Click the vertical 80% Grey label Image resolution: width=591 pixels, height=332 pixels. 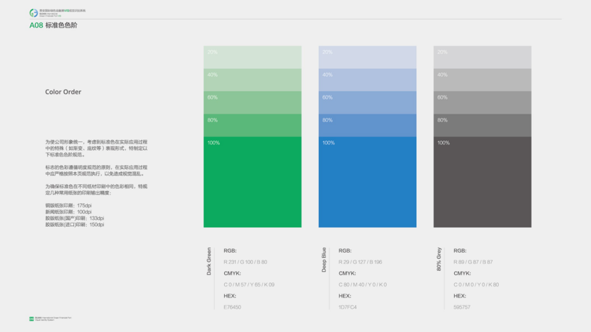[439, 260]
